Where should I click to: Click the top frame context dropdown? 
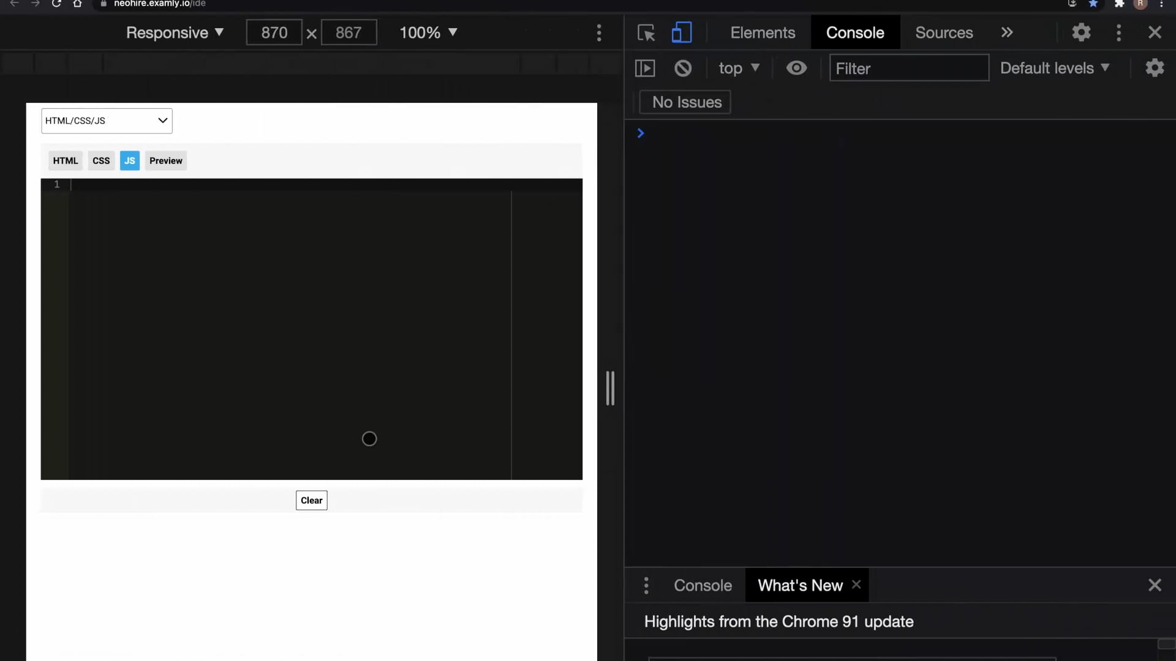737,68
